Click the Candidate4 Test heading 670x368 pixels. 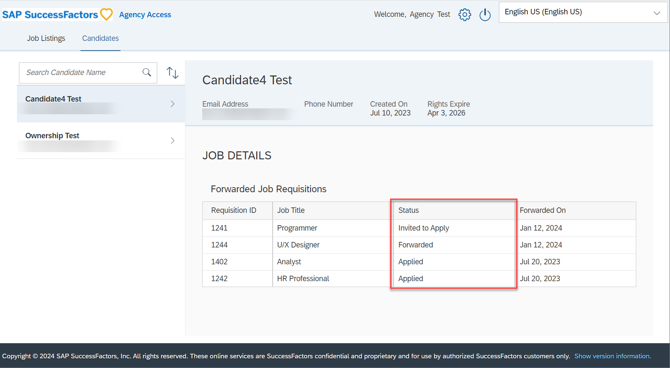[x=247, y=80]
